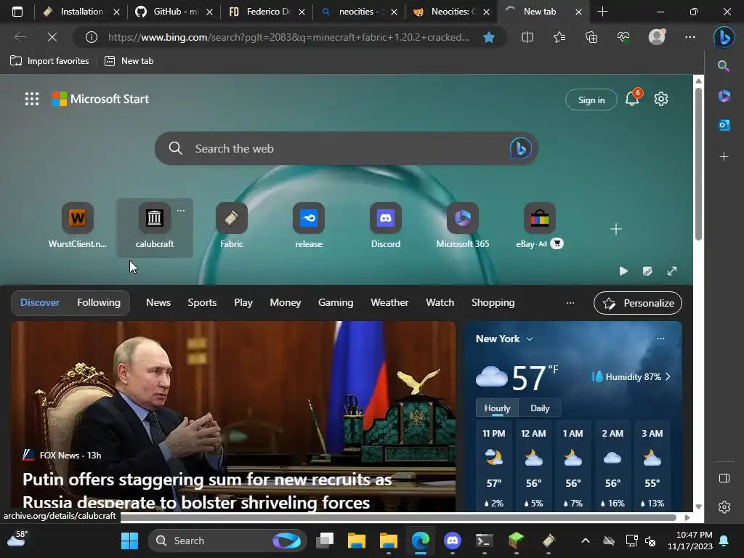Open the page settings gear icon

tap(661, 99)
